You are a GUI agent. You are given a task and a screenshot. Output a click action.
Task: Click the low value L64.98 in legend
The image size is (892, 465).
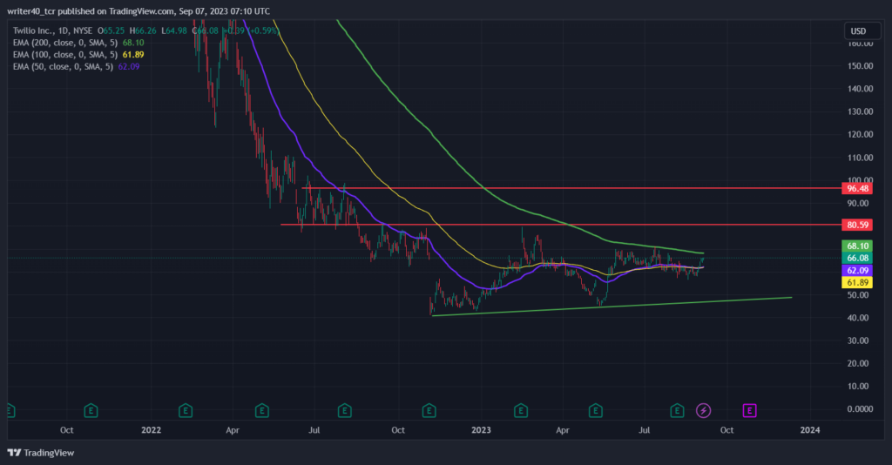coord(174,30)
